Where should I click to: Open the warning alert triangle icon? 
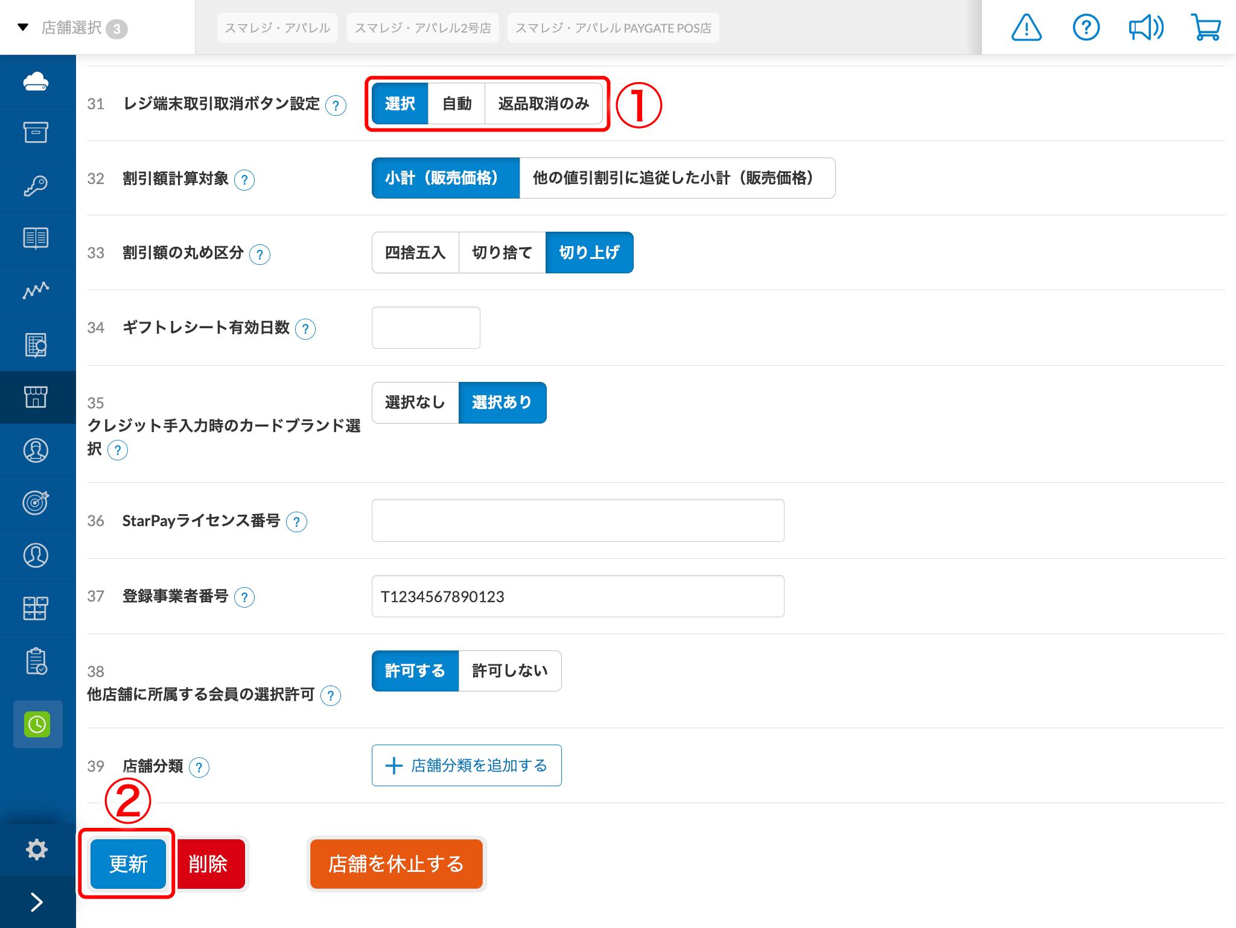coord(1026,28)
